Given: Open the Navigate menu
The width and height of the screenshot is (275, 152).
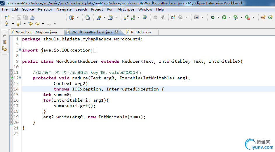Looking at the screenshot, I should point(64,9).
